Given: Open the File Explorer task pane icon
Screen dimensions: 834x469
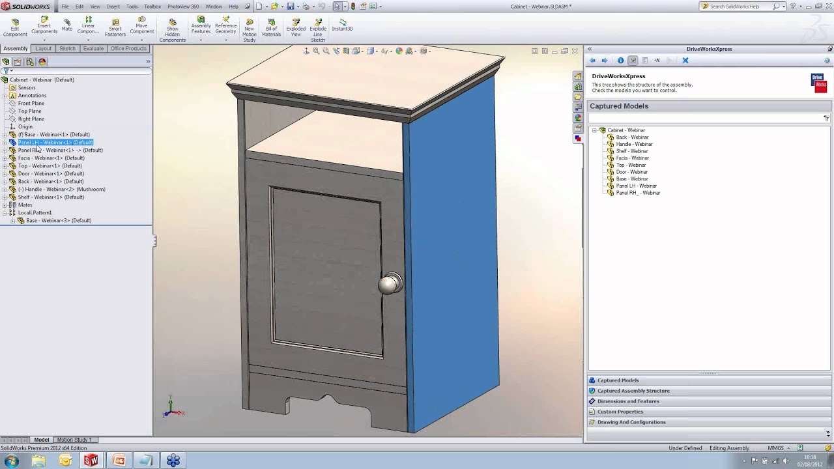Looking at the screenshot, I should pyautogui.click(x=578, y=97).
